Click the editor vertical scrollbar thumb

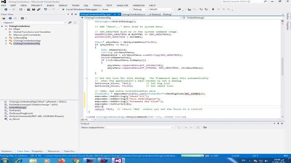coord(282,67)
